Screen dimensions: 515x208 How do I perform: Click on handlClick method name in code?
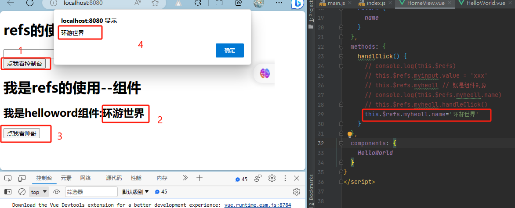(375, 56)
